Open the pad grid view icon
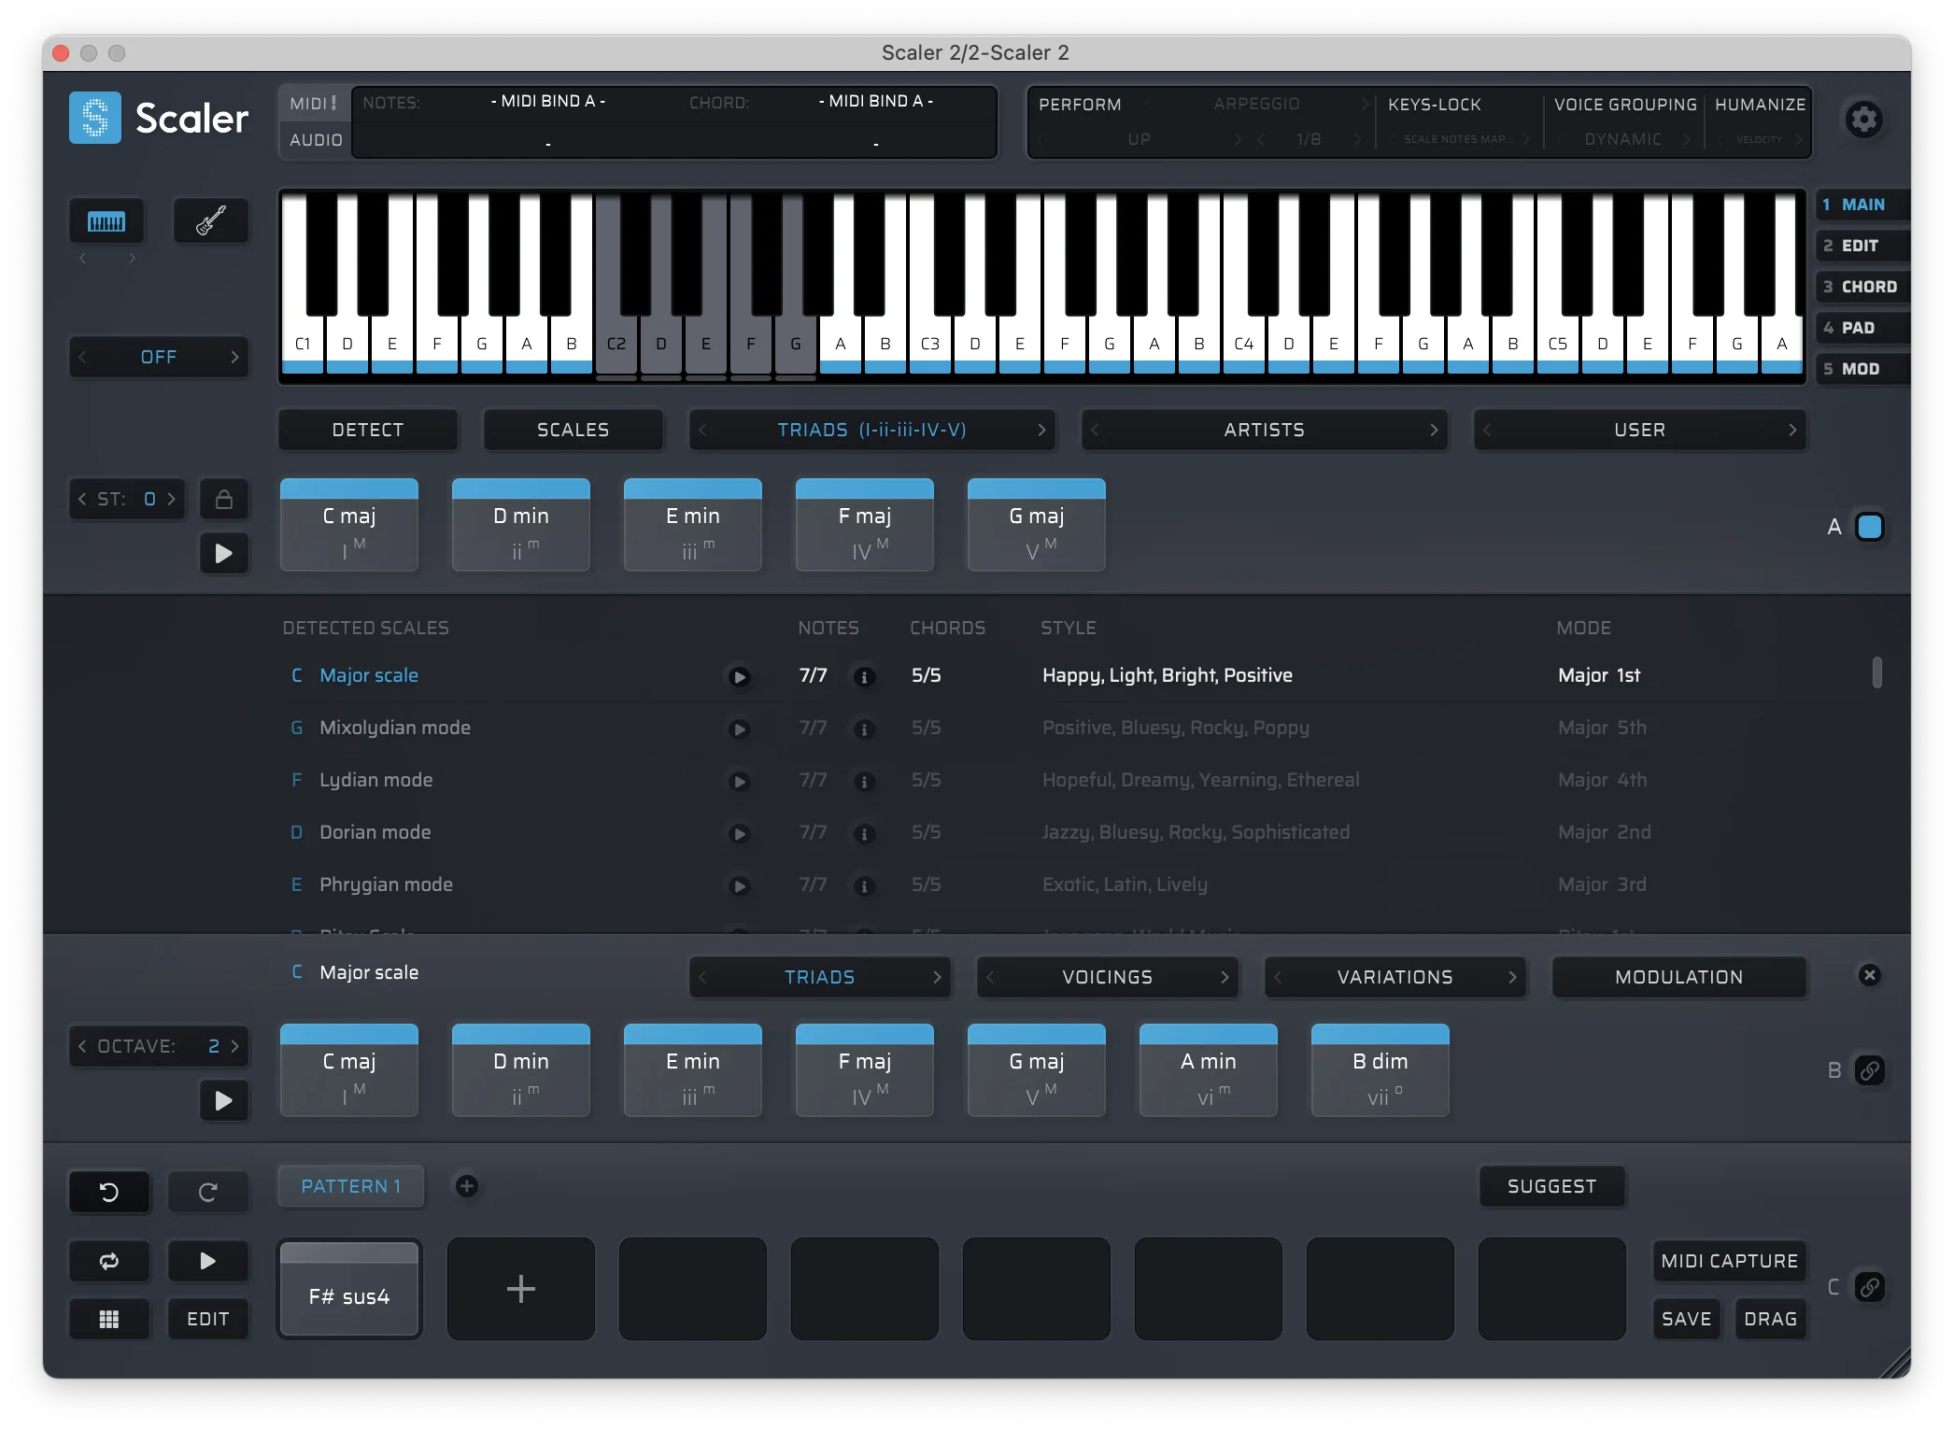This screenshot has height=1429, width=1954. pos(109,1319)
